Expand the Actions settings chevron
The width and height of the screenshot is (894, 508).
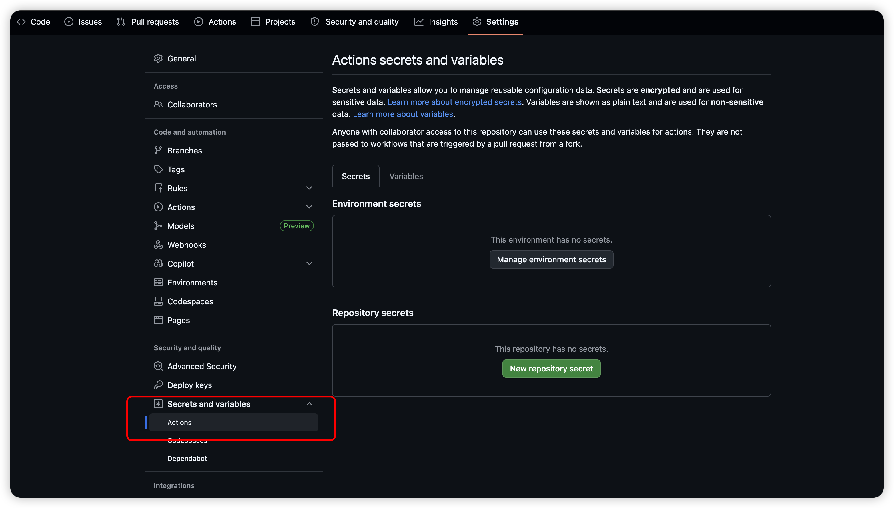click(x=309, y=207)
